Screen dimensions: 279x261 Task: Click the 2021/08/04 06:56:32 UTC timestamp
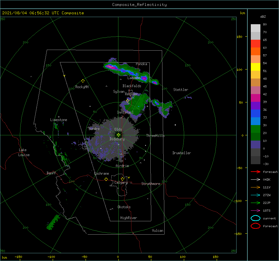(30, 13)
